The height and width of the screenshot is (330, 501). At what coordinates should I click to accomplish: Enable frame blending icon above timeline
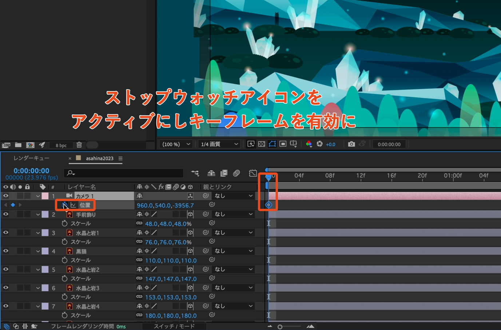224,173
